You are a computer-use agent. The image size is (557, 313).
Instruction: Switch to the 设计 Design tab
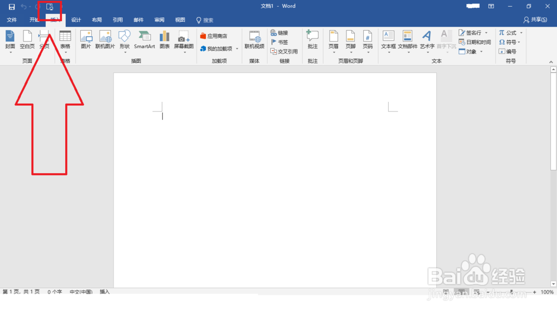pos(76,20)
